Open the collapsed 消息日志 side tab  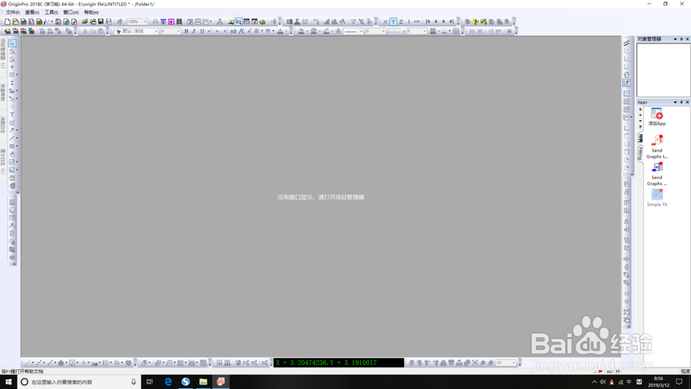[x=3, y=124]
